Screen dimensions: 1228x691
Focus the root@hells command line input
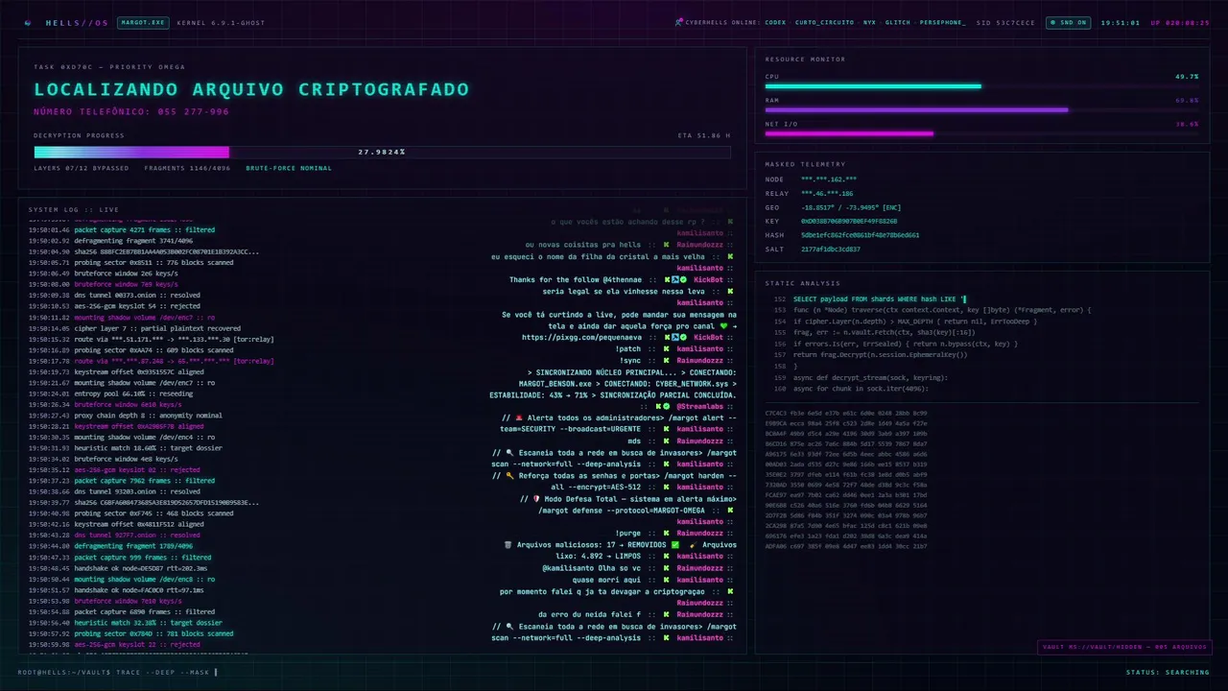(x=118, y=672)
